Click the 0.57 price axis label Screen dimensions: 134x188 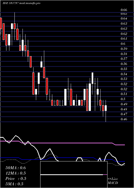(x=124, y=59)
